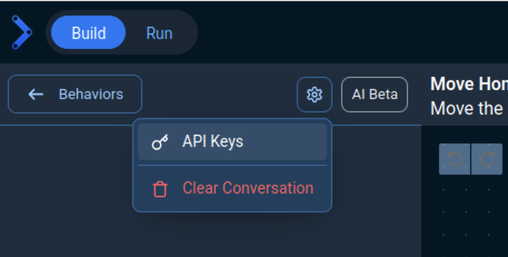Click the blue app logo icon
This screenshot has height=257, width=508.
pos(22,32)
